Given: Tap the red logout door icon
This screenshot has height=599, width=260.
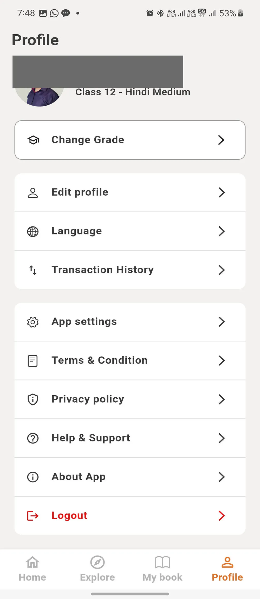Looking at the screenshot, I should click(x=33, y=516).
